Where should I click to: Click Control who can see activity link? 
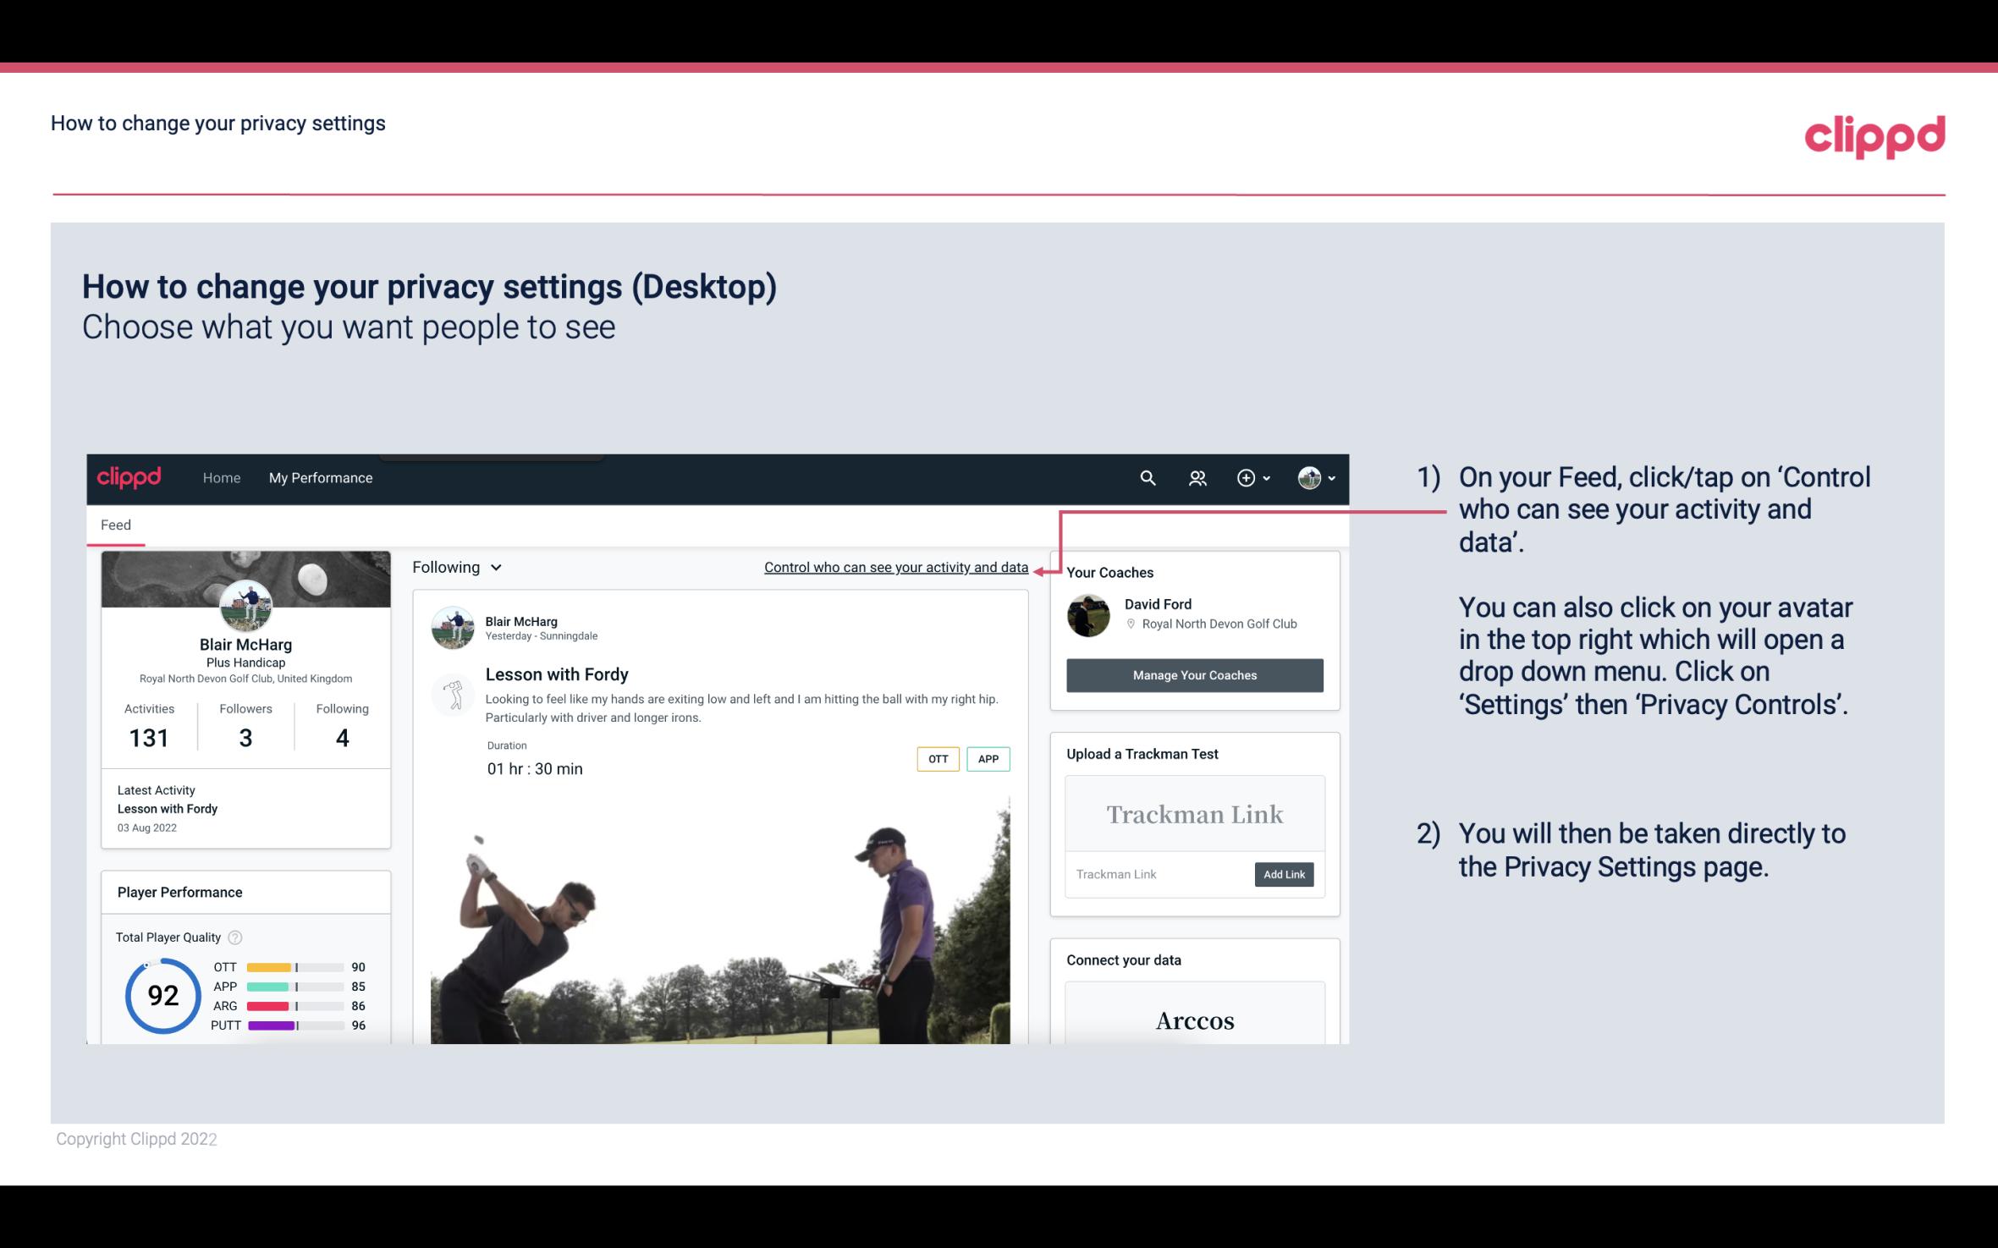point(894,567)
